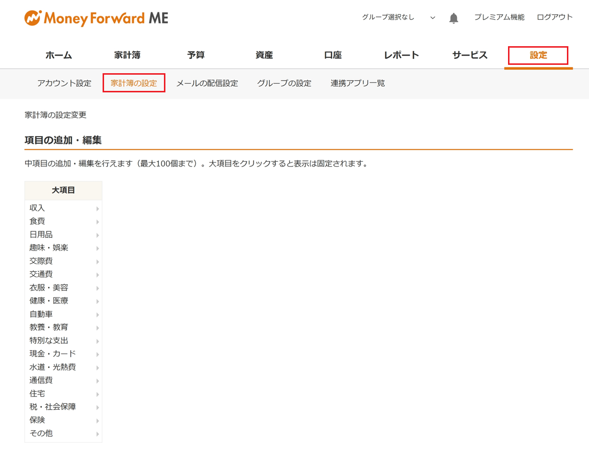The width and height of the screenshot is (589, 452).
Task: Click the notification bell icon
Action: [x=454, y=18]
